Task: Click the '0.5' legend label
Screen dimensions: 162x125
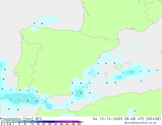Action: tap(9, 124)
